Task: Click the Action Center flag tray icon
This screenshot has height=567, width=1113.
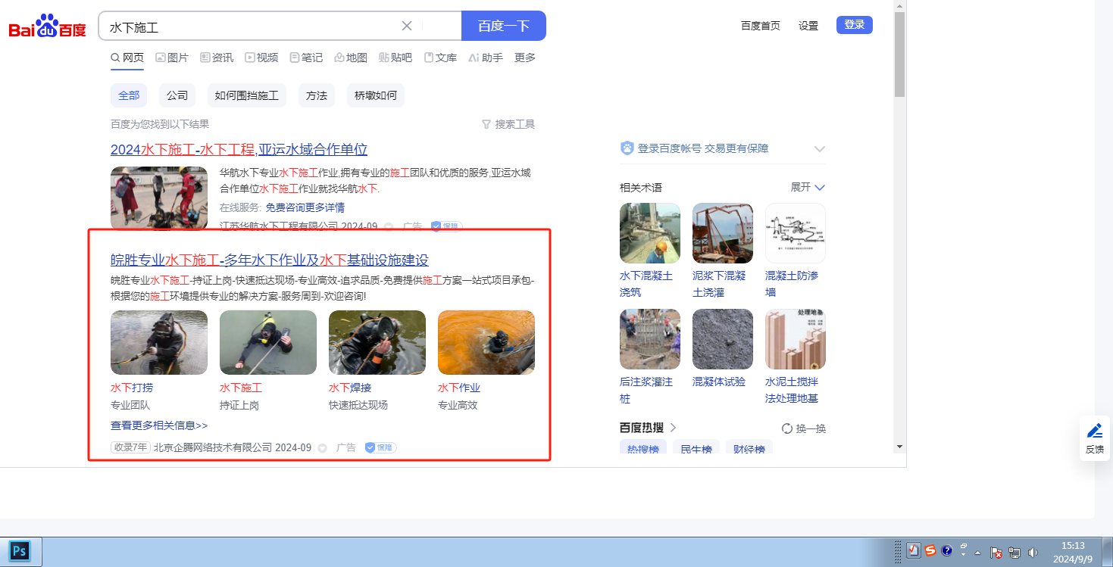Action: click(x=997, y=553)
